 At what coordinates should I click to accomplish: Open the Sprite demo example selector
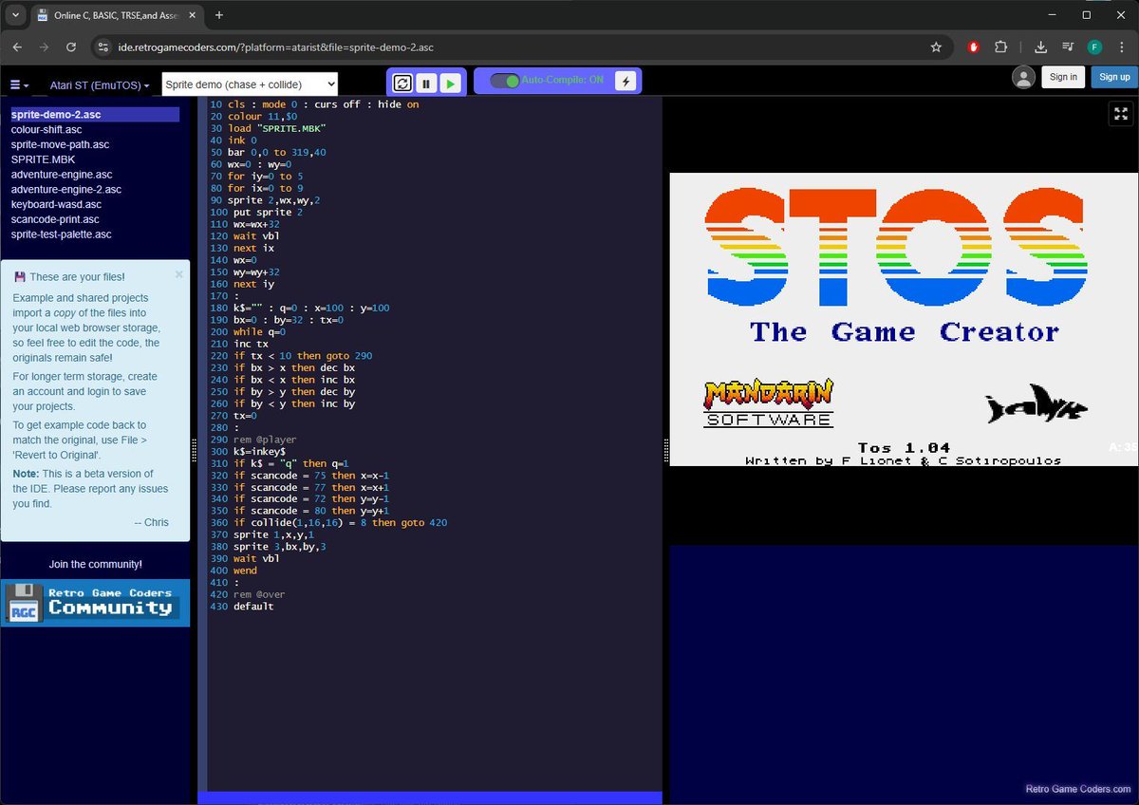(250, 84)
